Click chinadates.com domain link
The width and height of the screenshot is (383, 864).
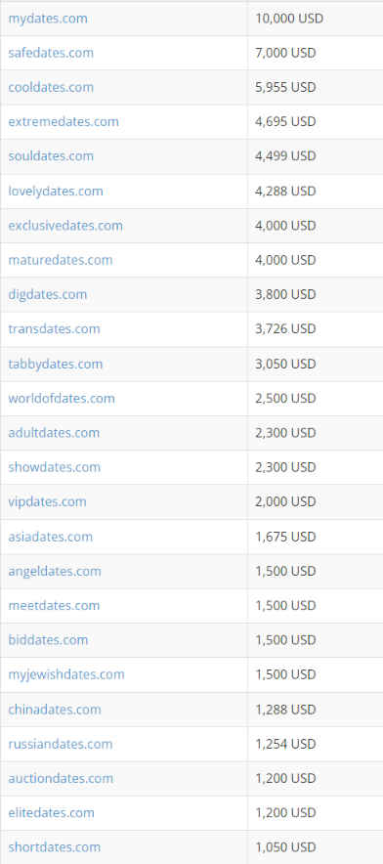point(55,710)
